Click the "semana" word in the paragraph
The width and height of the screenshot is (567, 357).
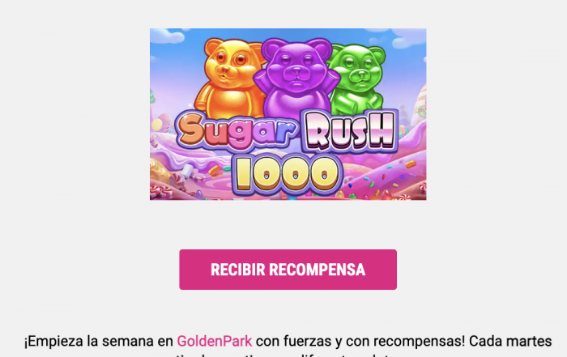click(128, 341)
